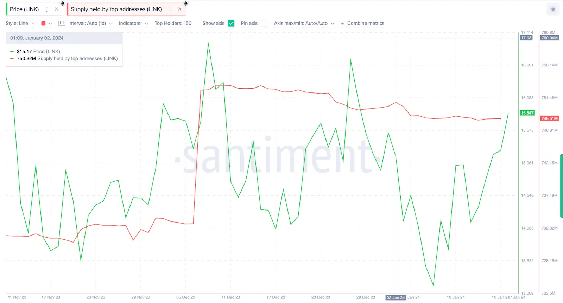
Task: Open the Style: Line dropdown
Action: point(20,23)
